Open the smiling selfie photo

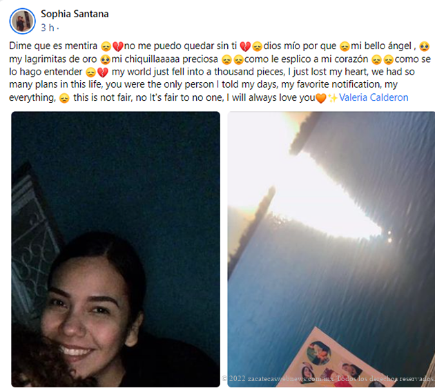(x=116, y=249)
